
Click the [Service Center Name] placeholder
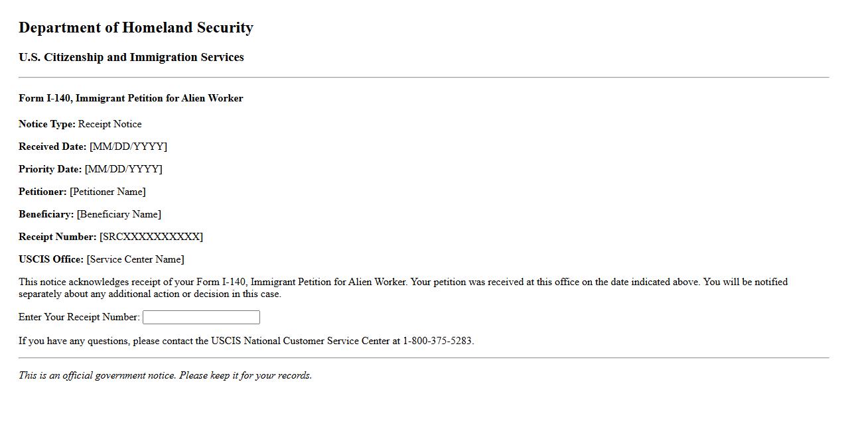(x=135, y=259)
